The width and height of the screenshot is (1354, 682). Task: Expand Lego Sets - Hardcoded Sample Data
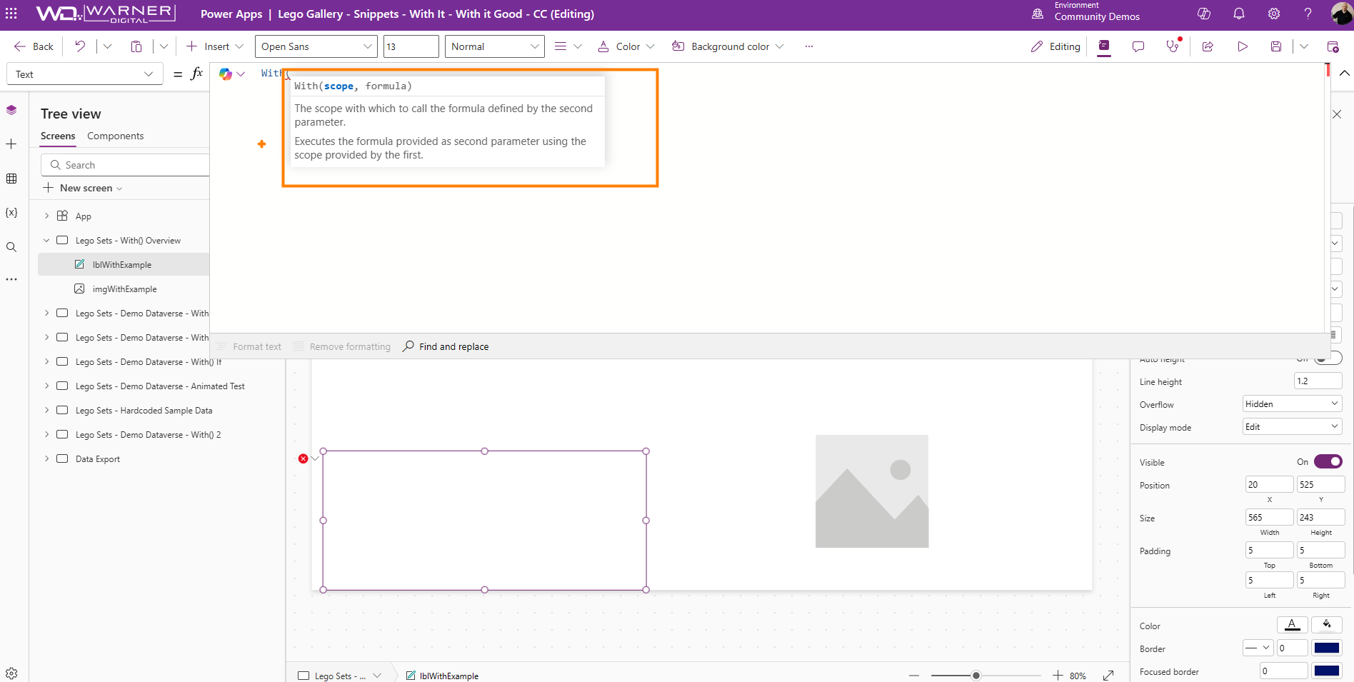46,410
